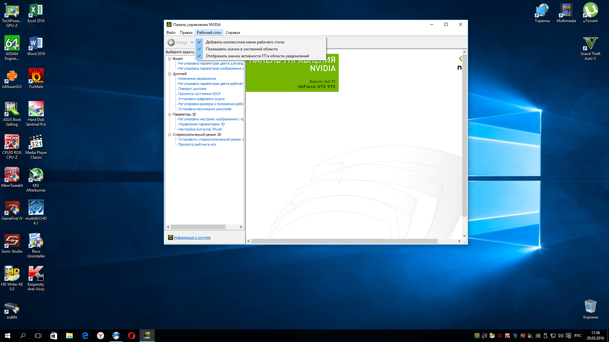
Task: Open Grand Theft Auto V shortcut
Action: tap(590, 43)
